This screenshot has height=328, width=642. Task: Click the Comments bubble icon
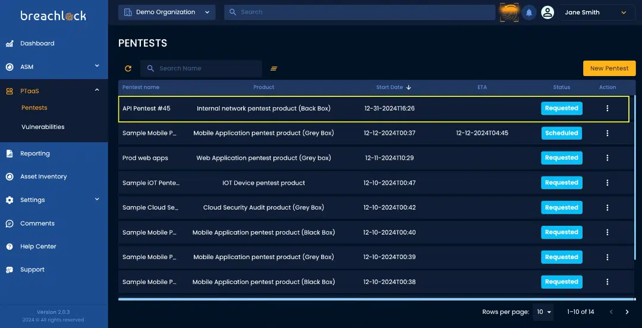pos(10,223)
